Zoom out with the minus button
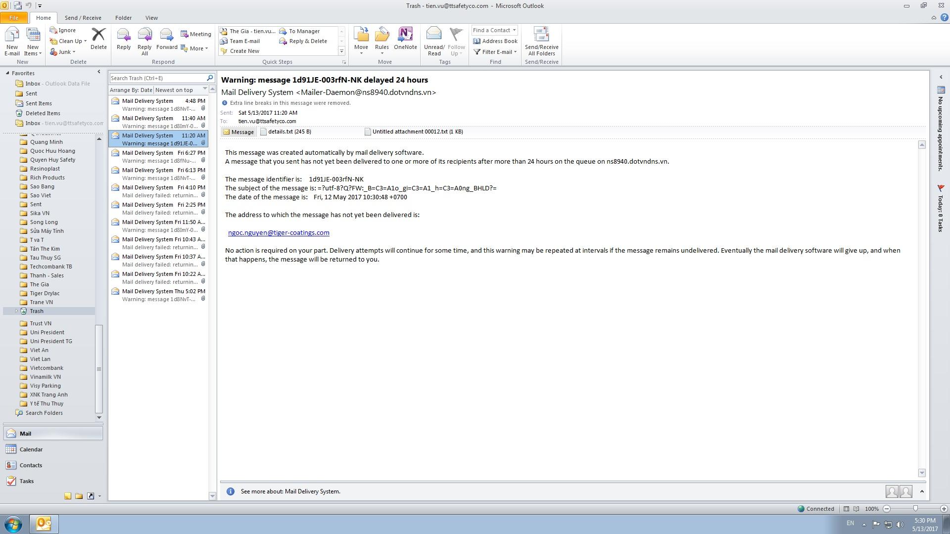The height and width of the screenshot is (534, 950). coord(887,509)
